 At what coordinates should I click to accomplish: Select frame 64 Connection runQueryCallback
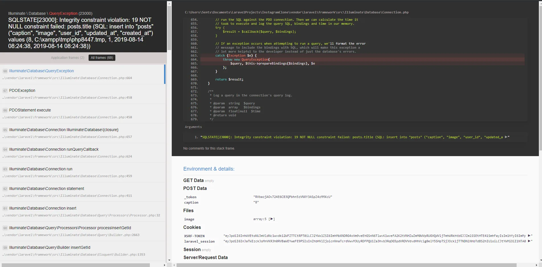(83, 153)
